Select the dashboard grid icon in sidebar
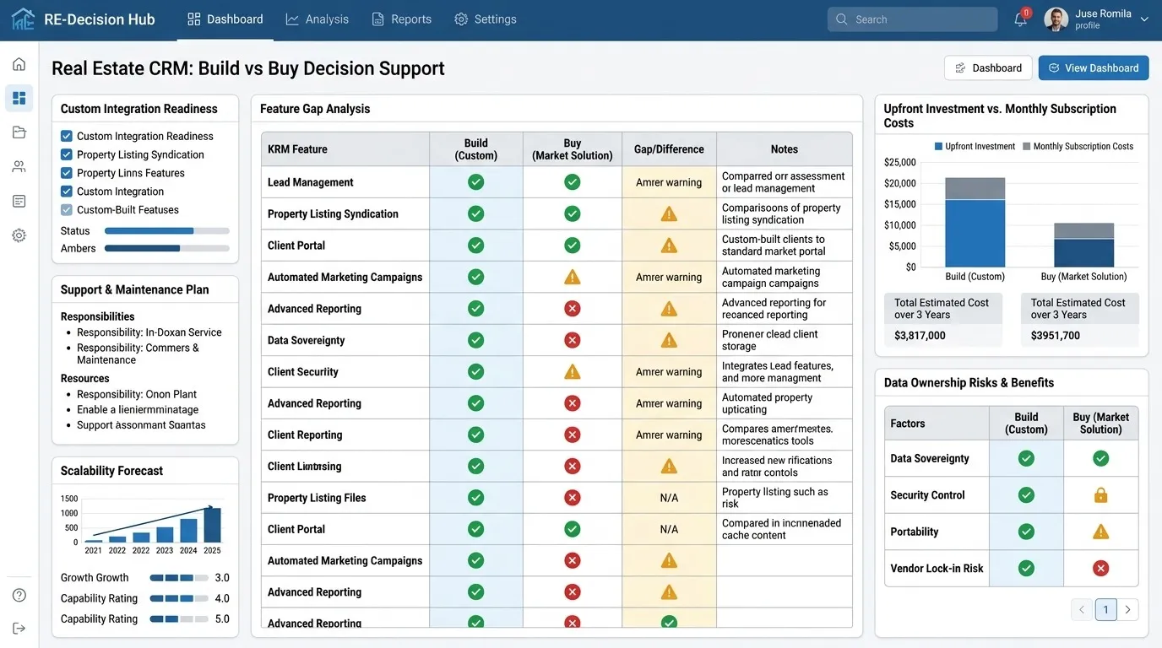This screenshot has height=648, width=1162. click(19, 98)
